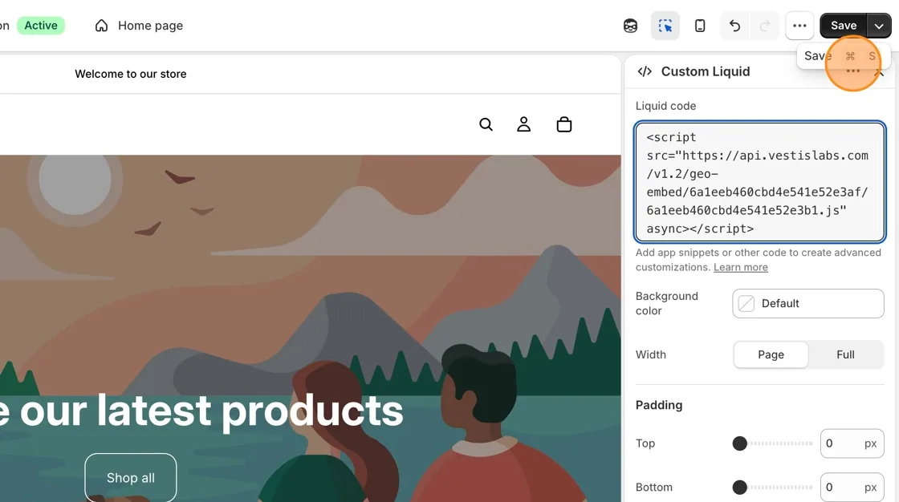The image size is (899, 502).
Task: Select the Custom Liquid panel title
Action: (706, 71)
